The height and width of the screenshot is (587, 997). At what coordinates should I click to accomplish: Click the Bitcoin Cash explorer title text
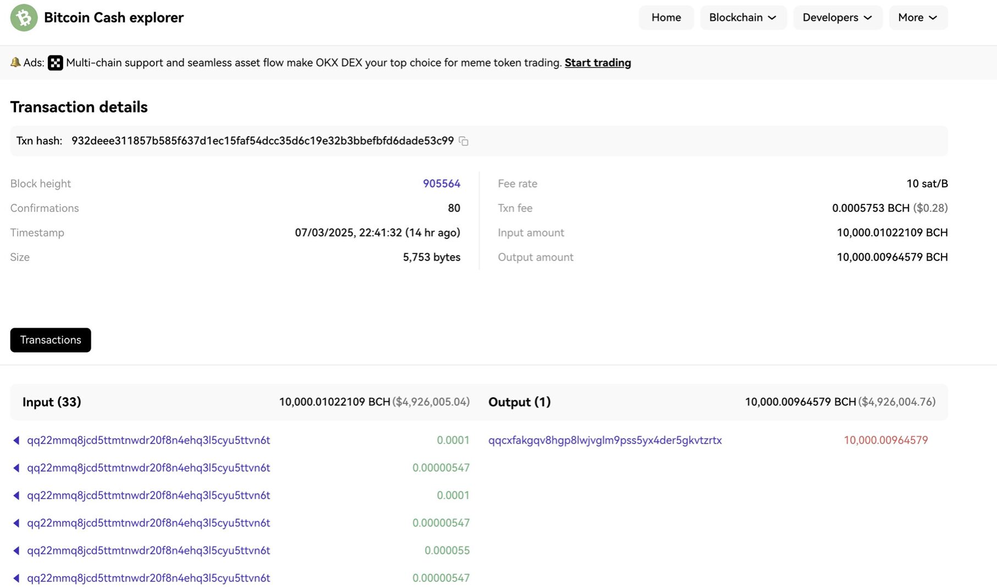[x=114, y=17]
